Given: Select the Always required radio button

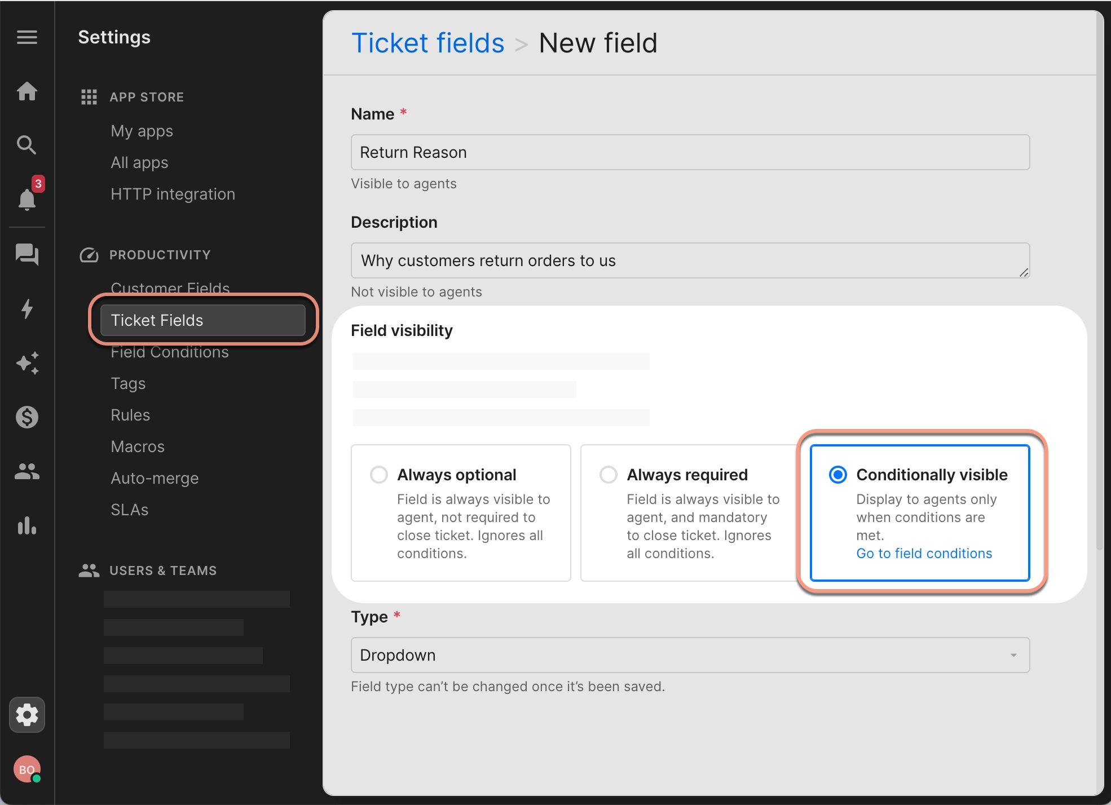Looking at the screenshot, I should coord(609,474).
